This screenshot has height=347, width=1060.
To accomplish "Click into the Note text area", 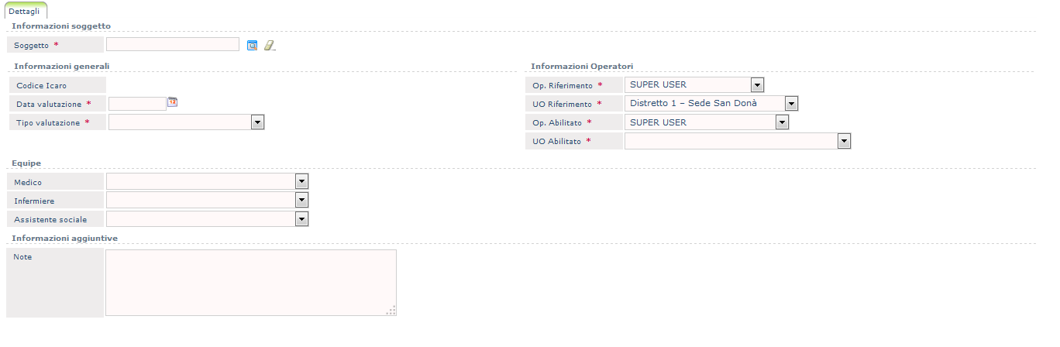I will (x=250, y=283).
